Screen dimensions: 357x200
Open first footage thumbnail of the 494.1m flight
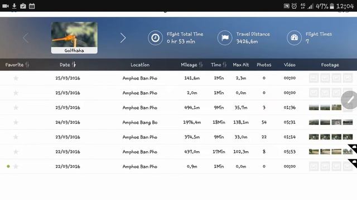[313, 107]
